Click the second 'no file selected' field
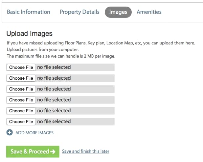The image size is (203, 162). [x=60, y=78]
